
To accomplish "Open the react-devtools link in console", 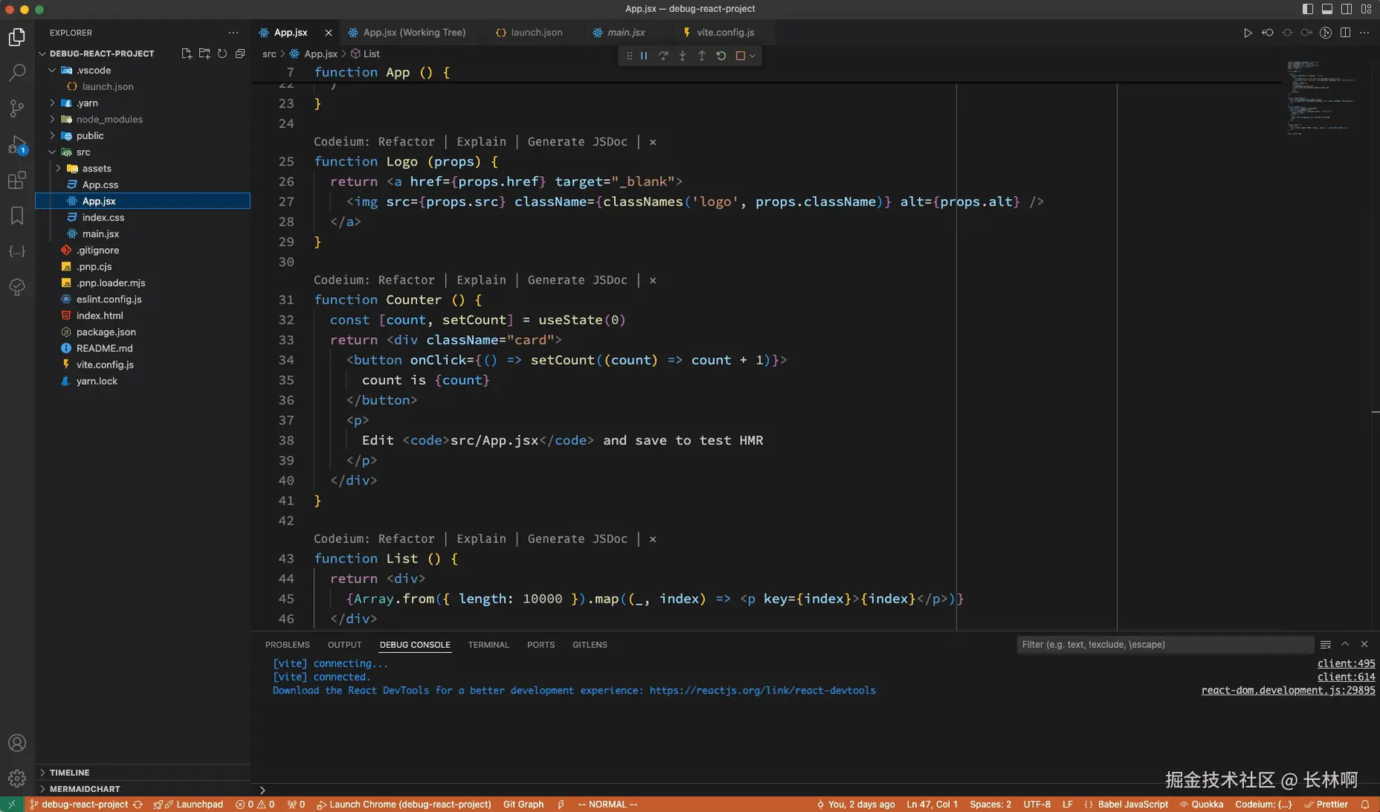I will point(762,691).
